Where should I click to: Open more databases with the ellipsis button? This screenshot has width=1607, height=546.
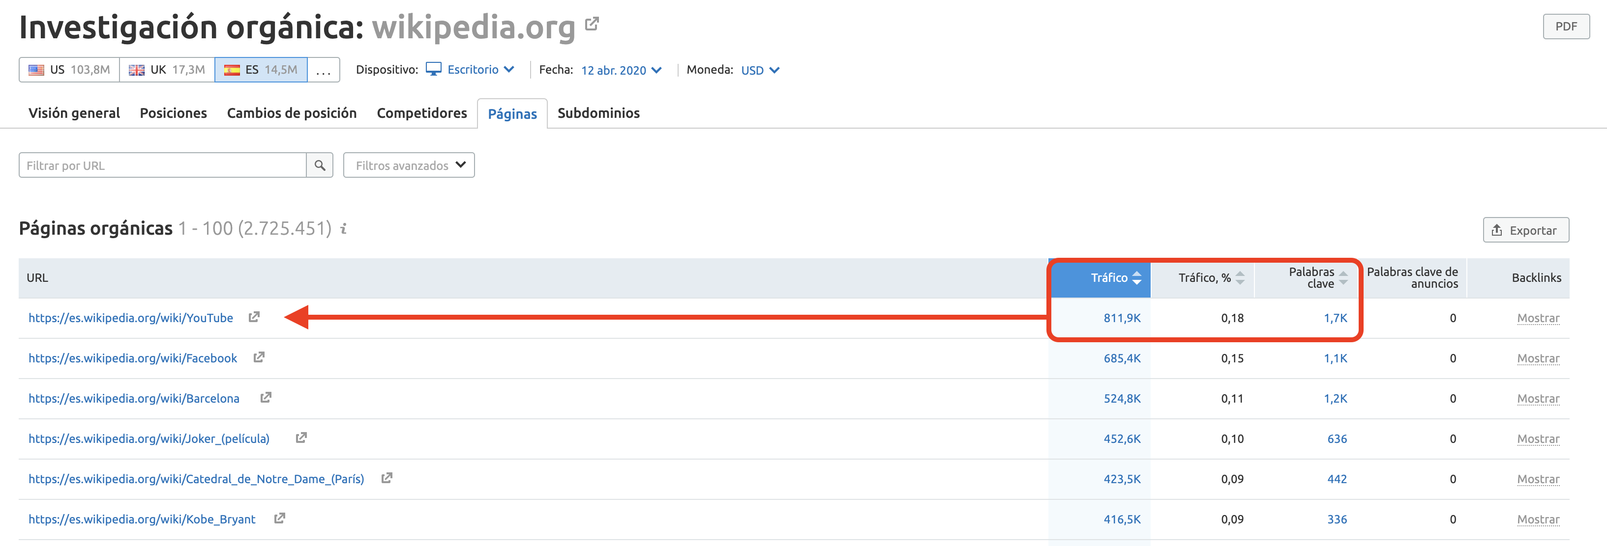tap(323, 70)
